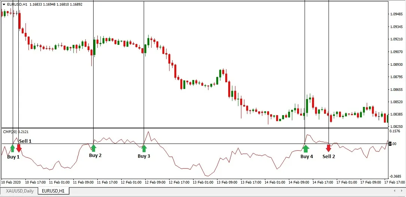The width and height of the screenshot is (406, 197).
Task: Click the 1.09210 price scale label
Action: click(396, 39)
